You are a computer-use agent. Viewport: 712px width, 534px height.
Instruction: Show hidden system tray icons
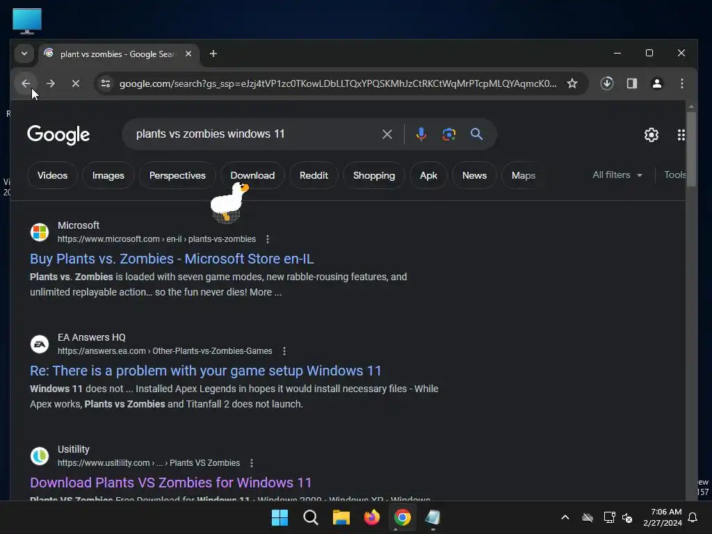565,517
